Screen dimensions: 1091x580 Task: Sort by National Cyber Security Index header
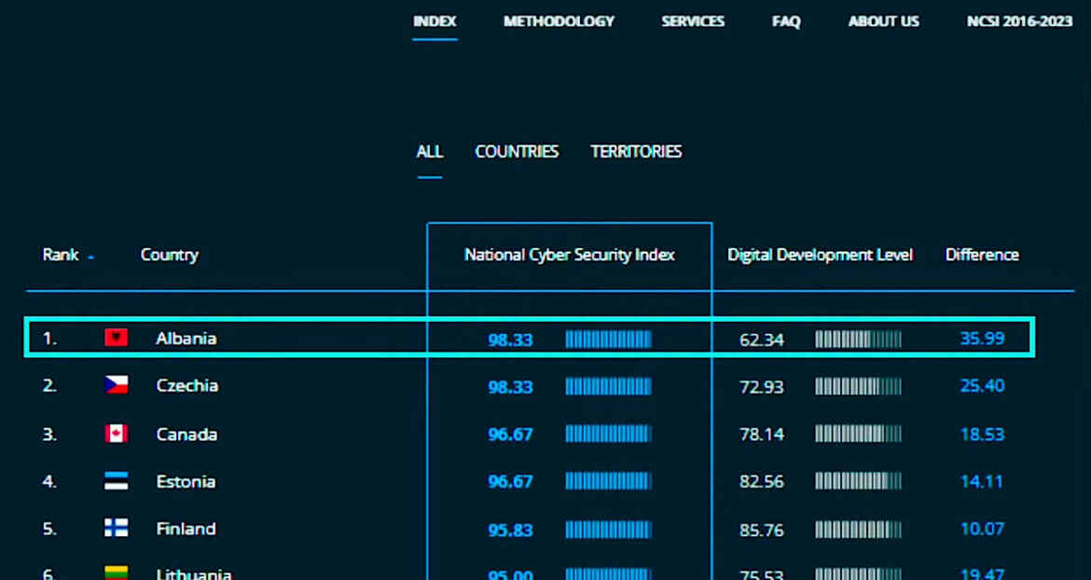(x=569, y=255)
